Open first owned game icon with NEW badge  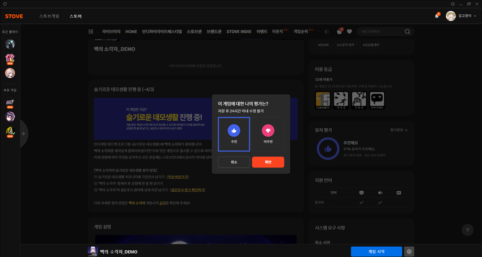[10, 103]
